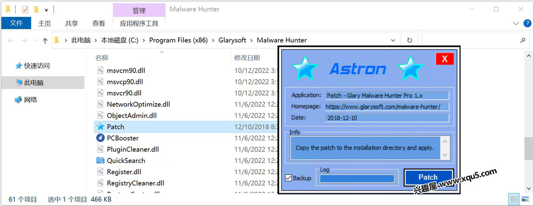The image size is (534, 206).
Task: Select 网络 in navigation pane
Action: coord(30,100)
